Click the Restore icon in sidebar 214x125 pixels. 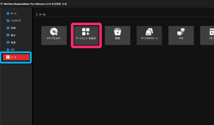tap(8, 35)
